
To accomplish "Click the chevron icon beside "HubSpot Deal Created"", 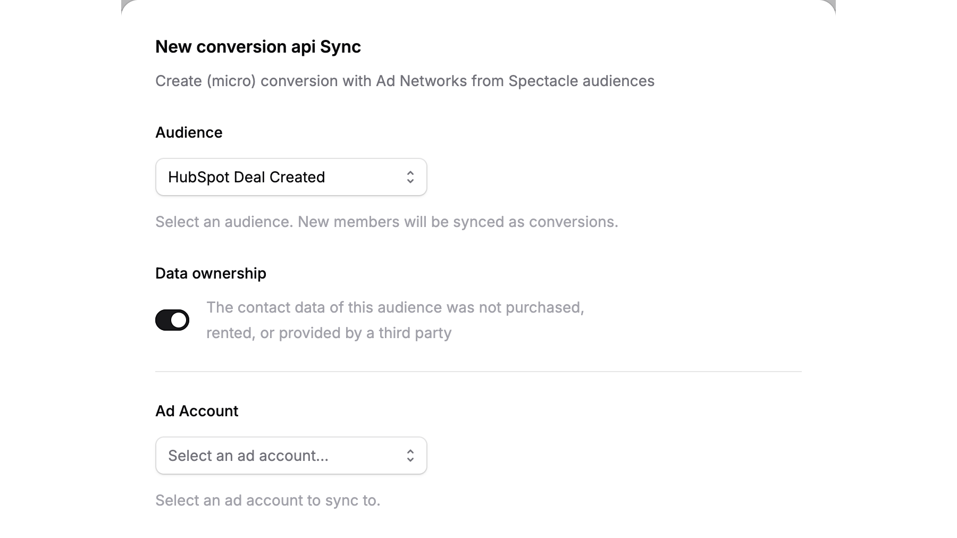I will coord(410,177).
